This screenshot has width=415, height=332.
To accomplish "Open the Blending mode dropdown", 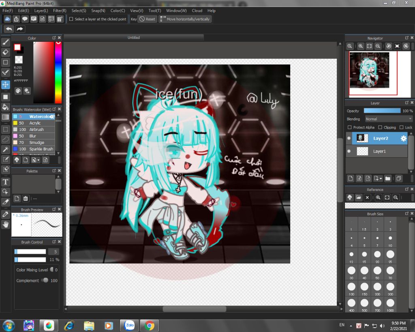I will [x=389, y=119].
